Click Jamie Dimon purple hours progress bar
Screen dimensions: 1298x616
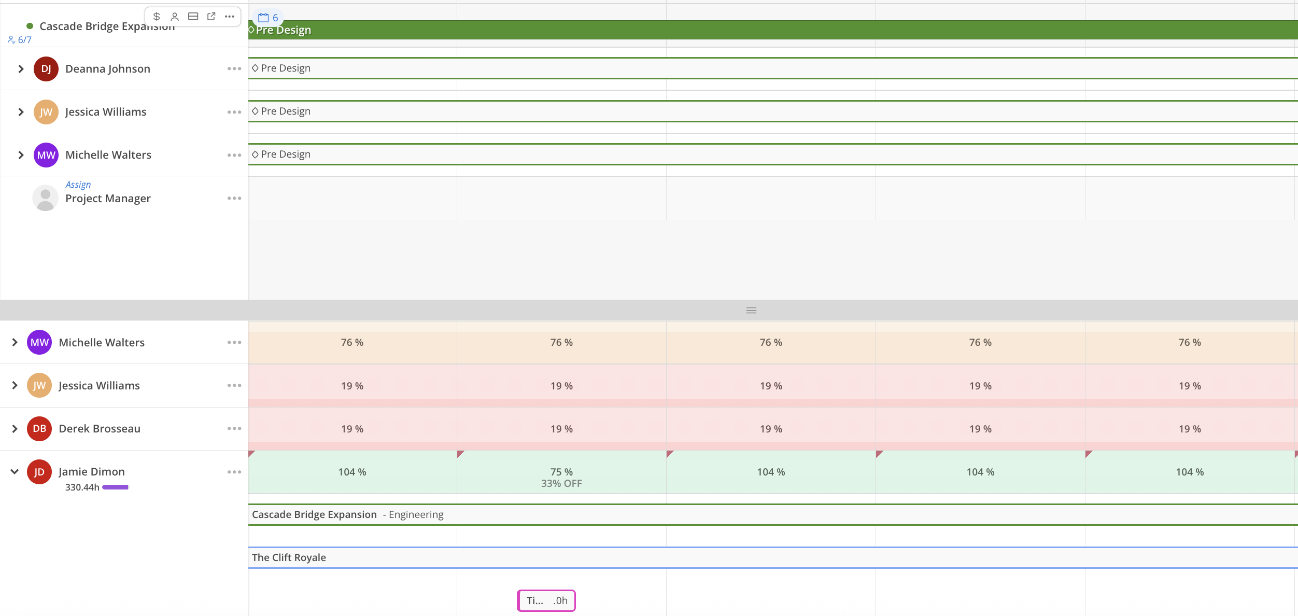coord(115,487)
